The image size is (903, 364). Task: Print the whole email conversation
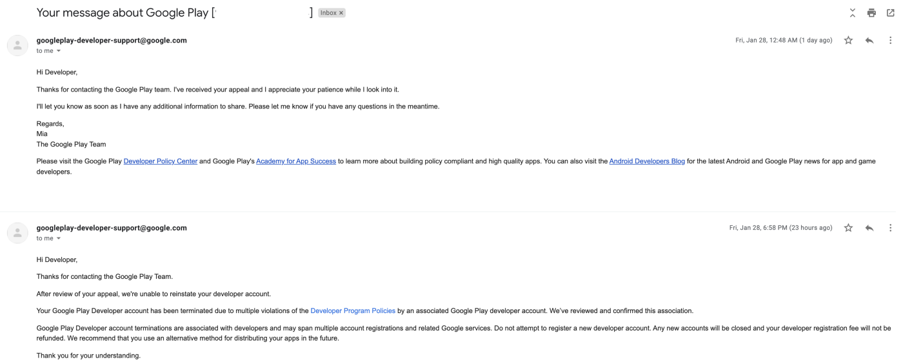click(871, 13)
